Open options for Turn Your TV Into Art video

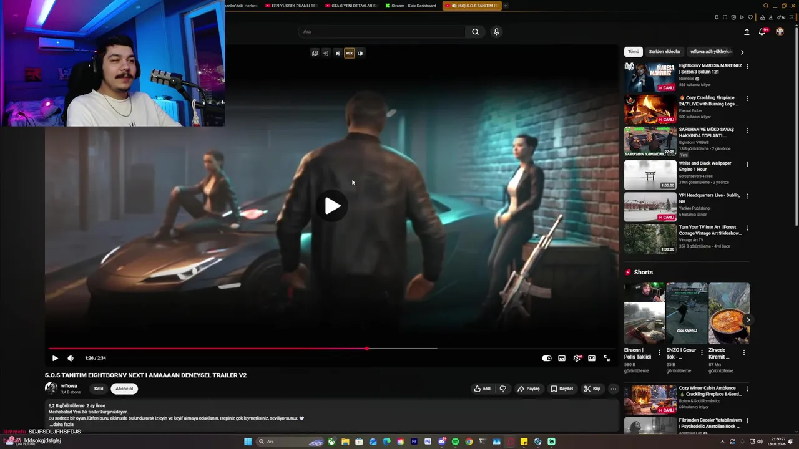pyautogui.click(x=747, y=228)
